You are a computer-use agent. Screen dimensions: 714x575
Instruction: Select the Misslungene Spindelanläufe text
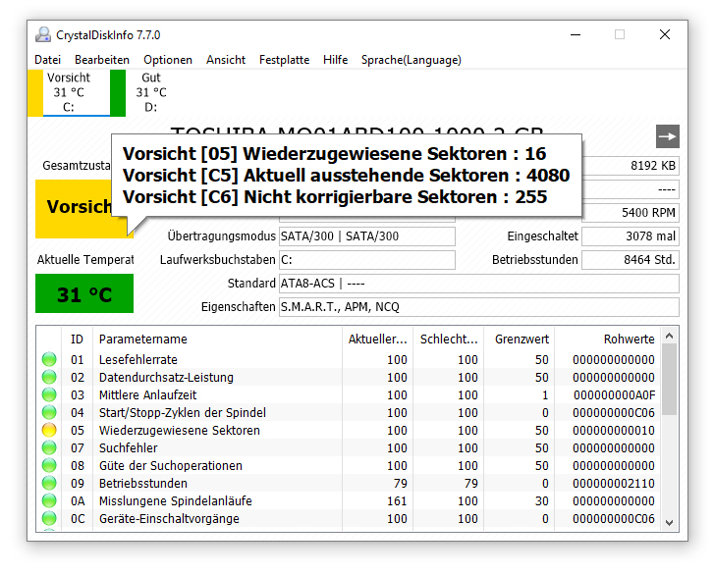(176, 500)
